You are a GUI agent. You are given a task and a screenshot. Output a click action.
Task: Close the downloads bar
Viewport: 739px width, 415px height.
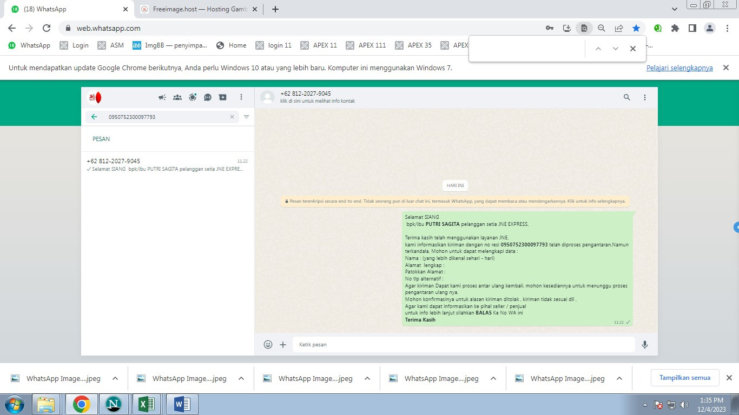click(x=729, y=378)
